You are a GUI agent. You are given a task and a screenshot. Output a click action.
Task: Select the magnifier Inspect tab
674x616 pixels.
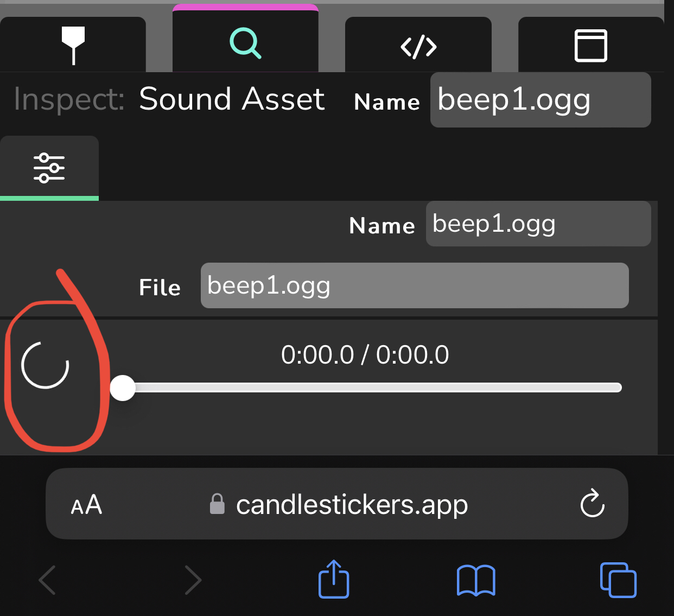(245, 43)
